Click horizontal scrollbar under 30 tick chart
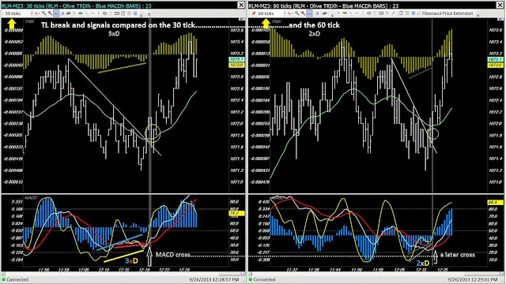The image size is (506, 284). pyautogui.click(x=123, y=274)
